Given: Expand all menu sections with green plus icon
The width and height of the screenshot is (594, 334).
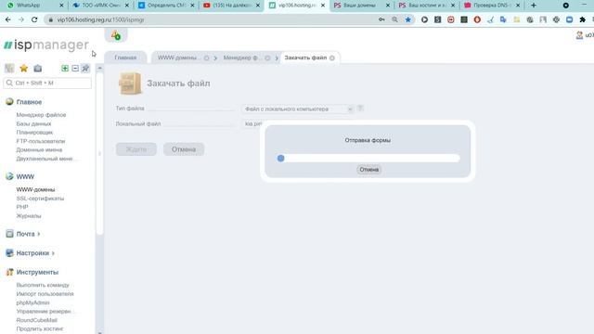Looking at the screenshot, I should pos(65,68).
